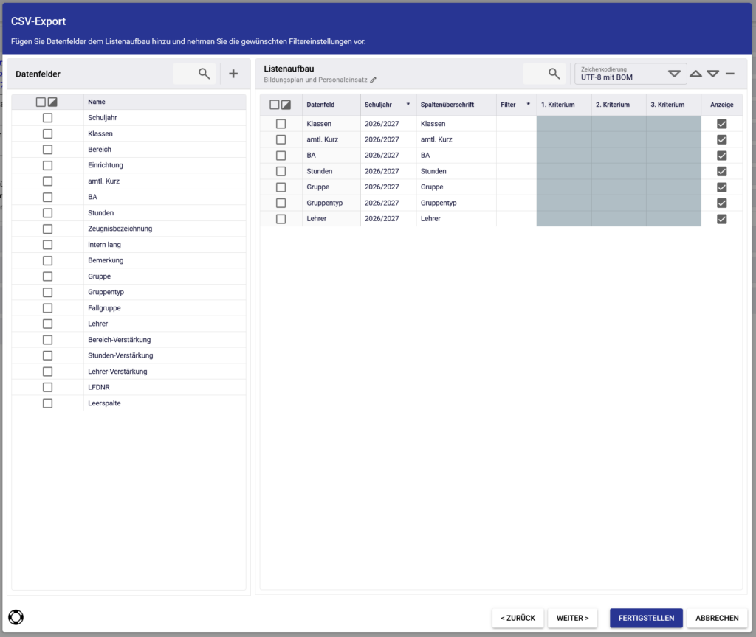Screen dimensions: 756x637
Task: Add selected fields with the plus icon
Action: (x=233, y=74)
